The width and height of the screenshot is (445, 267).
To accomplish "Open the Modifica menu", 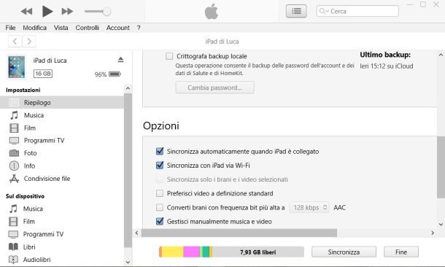I will click(34, 28).
